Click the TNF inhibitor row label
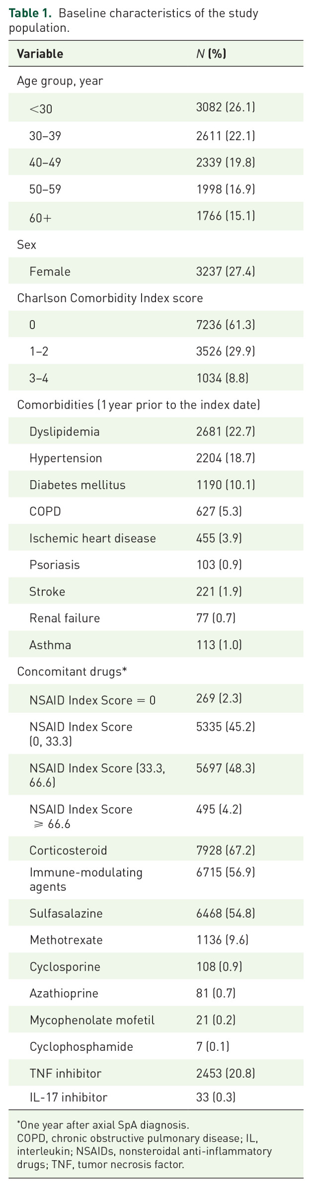Screen dimensions: 312x1187 pos(66,1074)
